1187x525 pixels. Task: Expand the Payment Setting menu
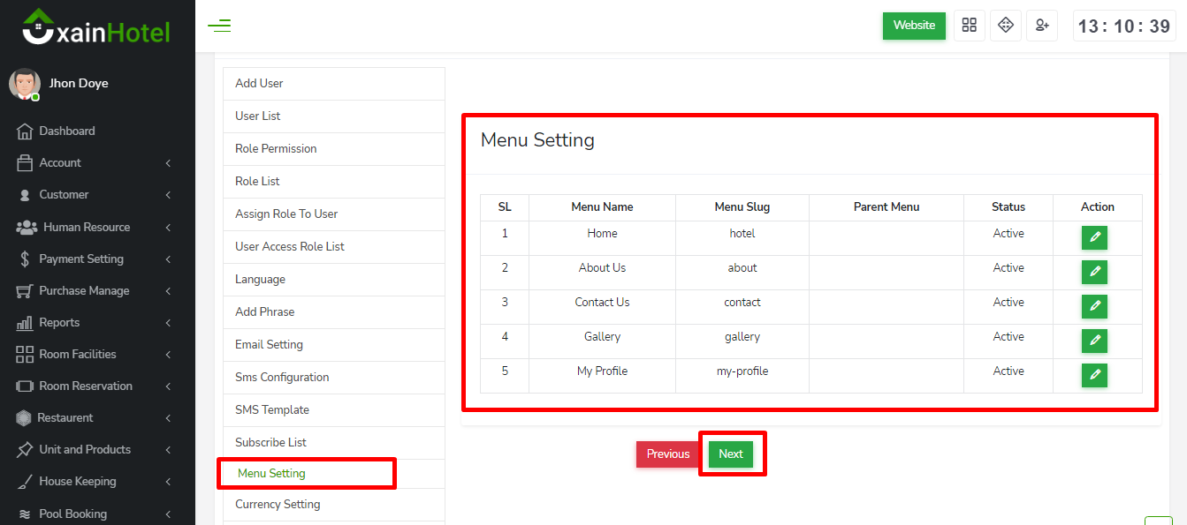[93, 259]
